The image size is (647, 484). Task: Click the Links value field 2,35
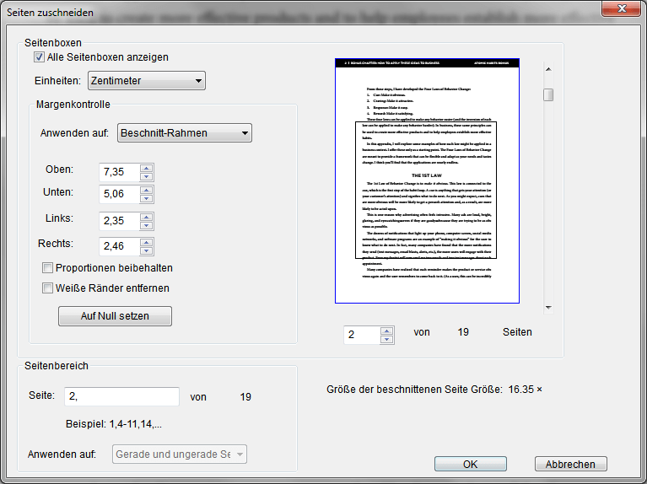120,221
